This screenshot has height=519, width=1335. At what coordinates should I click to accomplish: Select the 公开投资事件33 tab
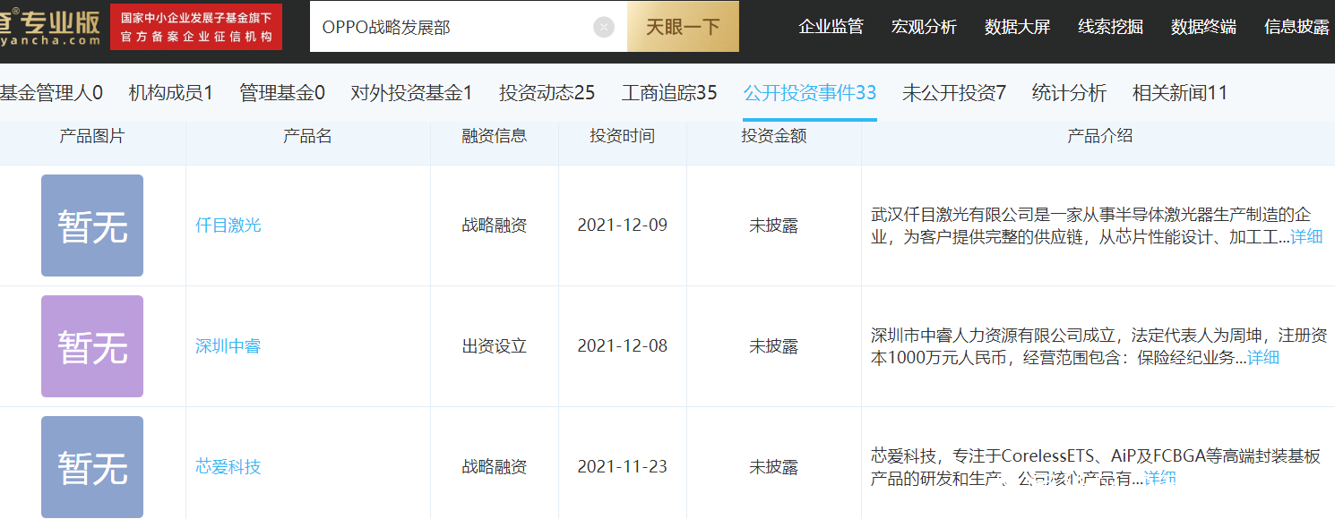tap(810, 92)
